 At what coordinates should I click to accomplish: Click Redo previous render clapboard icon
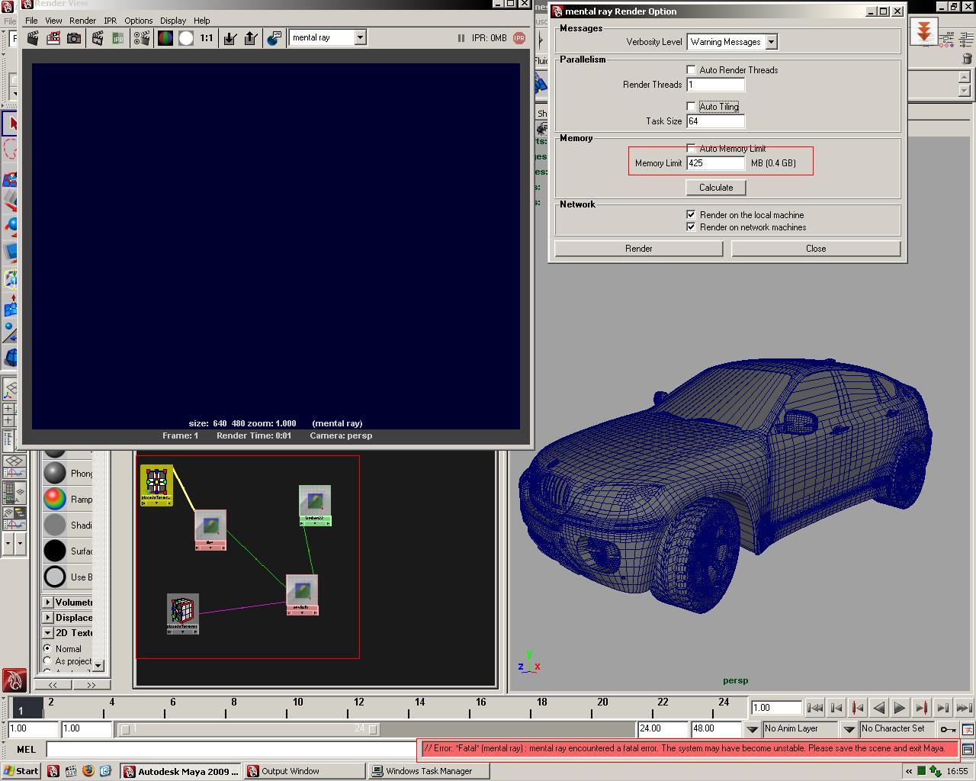pyautogui.click(x=33, y=37)
